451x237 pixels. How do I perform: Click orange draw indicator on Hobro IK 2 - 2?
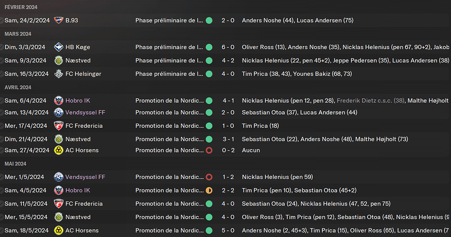point(209,190)
